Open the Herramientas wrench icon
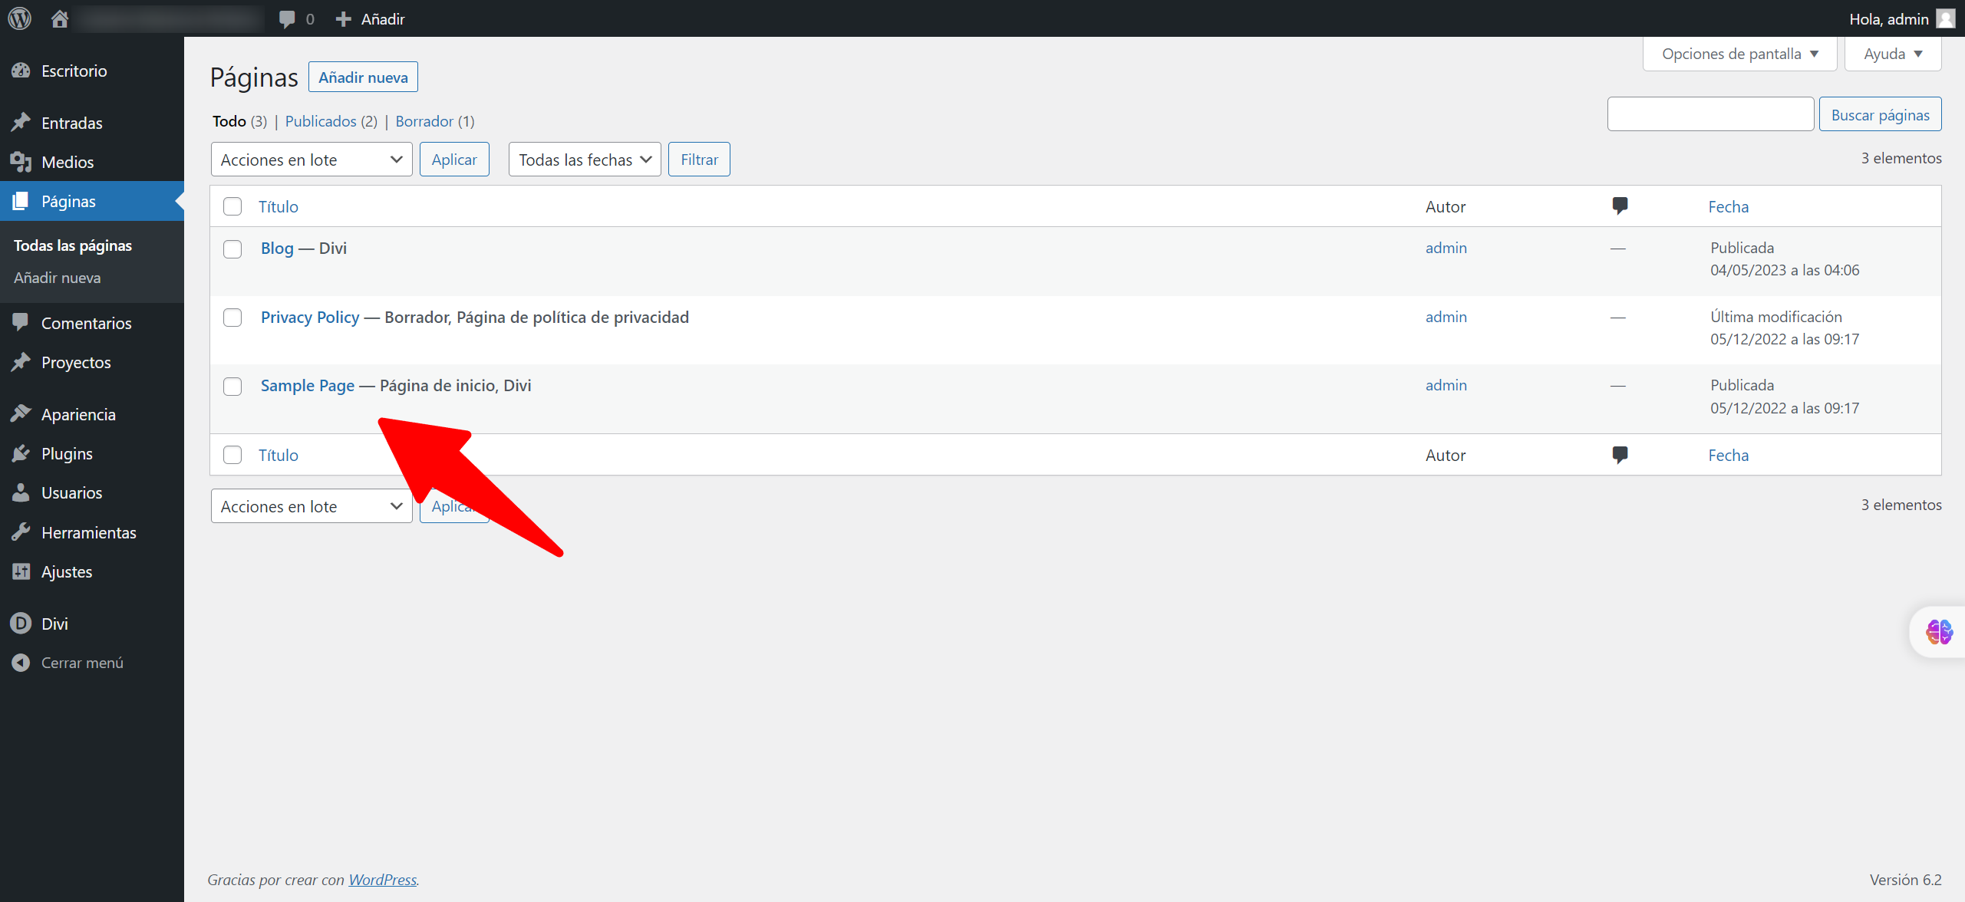The image size is (1965, 902). (21, 532)
